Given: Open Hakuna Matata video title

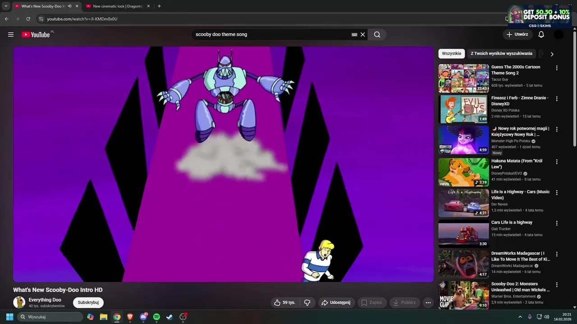Looking at the screenshot, I should (517, 164).
